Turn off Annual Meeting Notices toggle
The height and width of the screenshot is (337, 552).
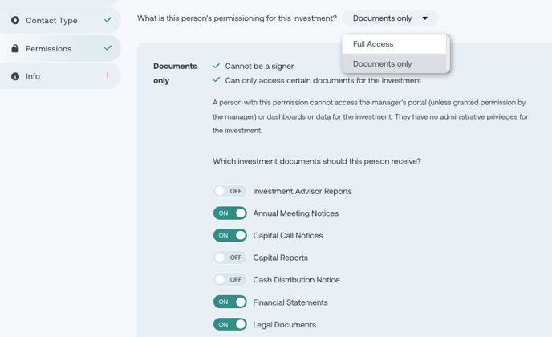click(230, 213)
